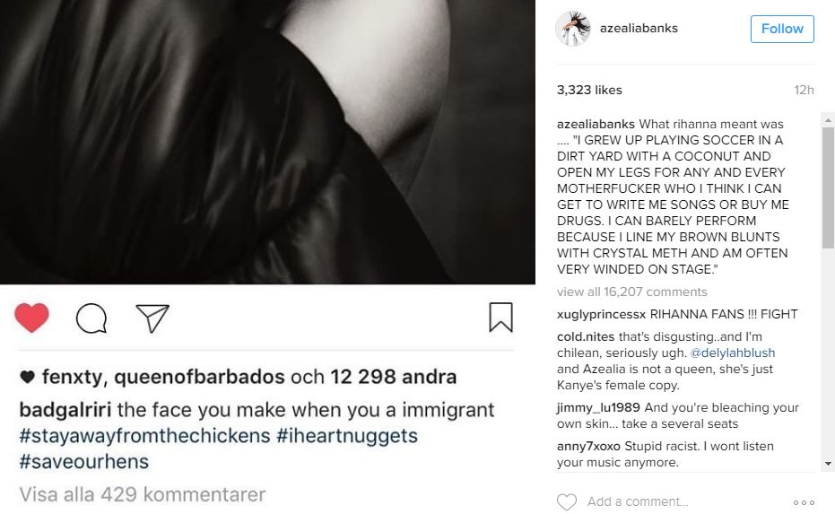Open hashtag #iheartnuggets
Image resolution: width=835 pixels, height=514 pixels.
point(347,436)
